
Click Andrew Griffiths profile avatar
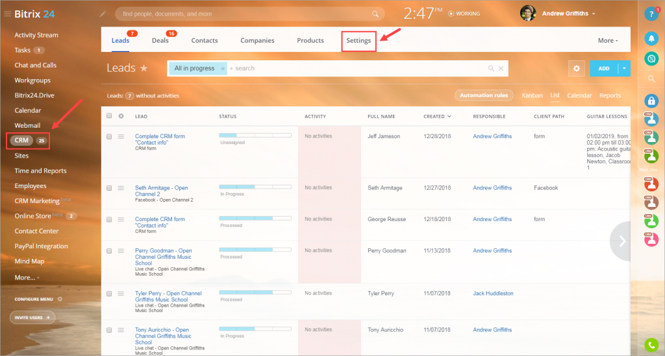coord(528,14)
